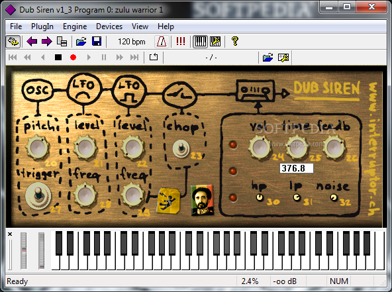
Task: Click the modulation wheel strip
Action: (42, 251)
